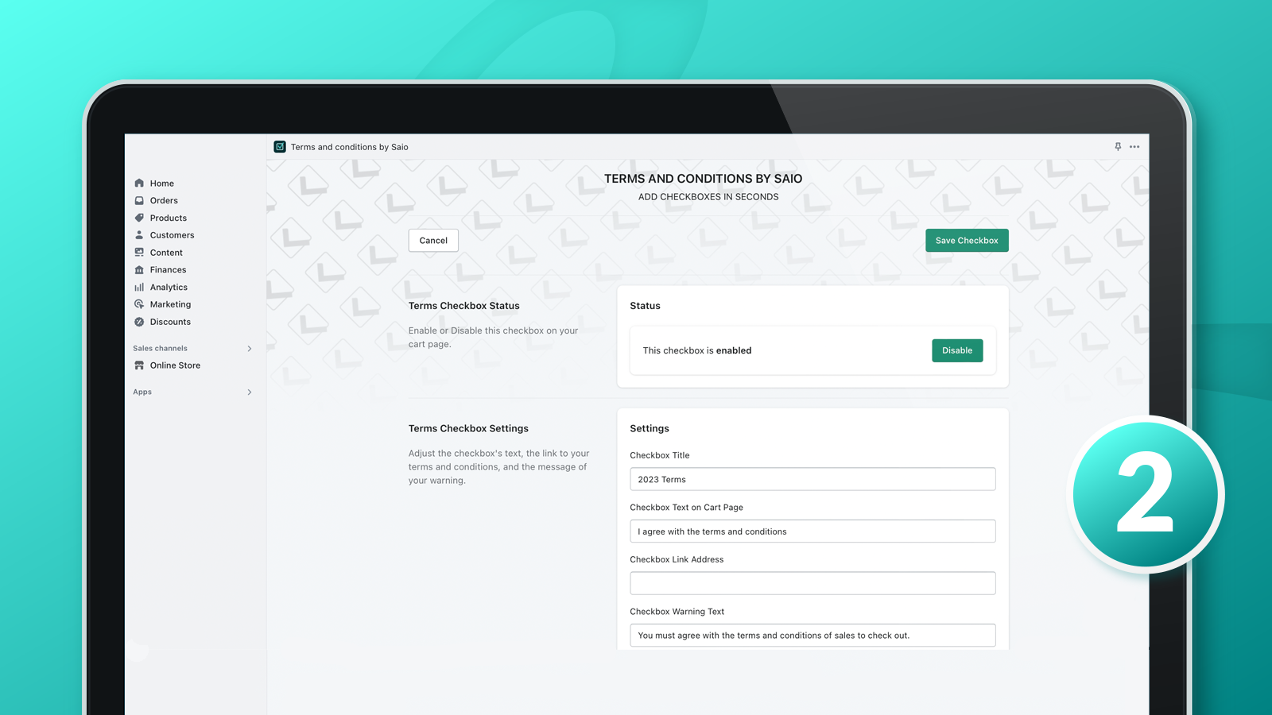Click the Marketing label in the sidebar
The width and height of the screenshot is (1272, 715).
[x=170, y=304]
